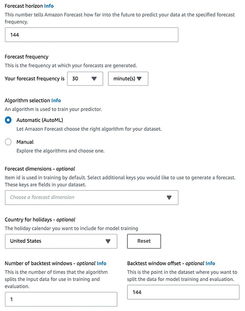
Task: Open Info link next to Forecast horizon
Action: (49, 6)
